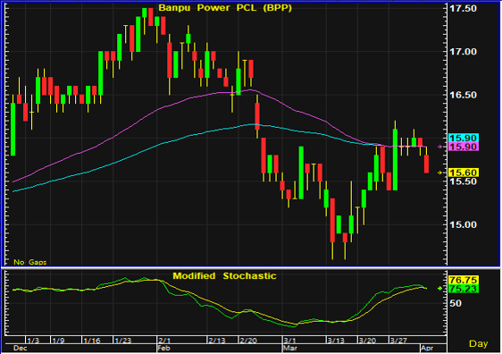Click the yellow arrow beside the 15.60 label

pos(440,173)
